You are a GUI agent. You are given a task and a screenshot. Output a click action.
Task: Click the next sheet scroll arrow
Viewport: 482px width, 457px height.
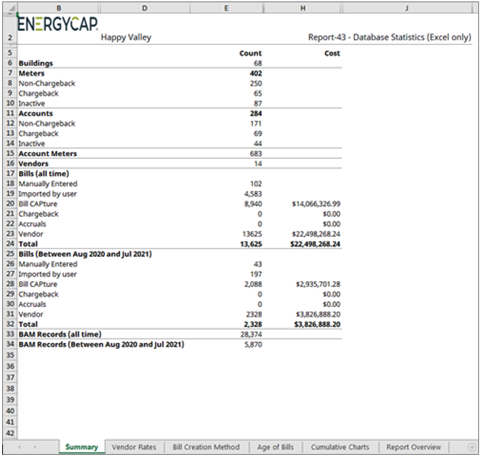coord(35,447)
